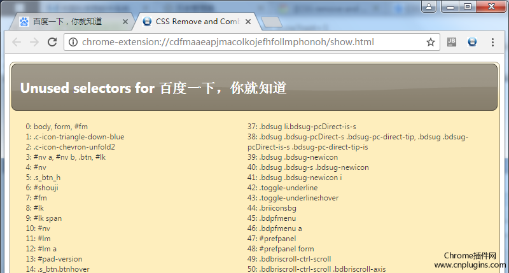Select row '47: #prefpanel'
The height and width of the screenshot is (273, 509).
click(x=272, y=238)
